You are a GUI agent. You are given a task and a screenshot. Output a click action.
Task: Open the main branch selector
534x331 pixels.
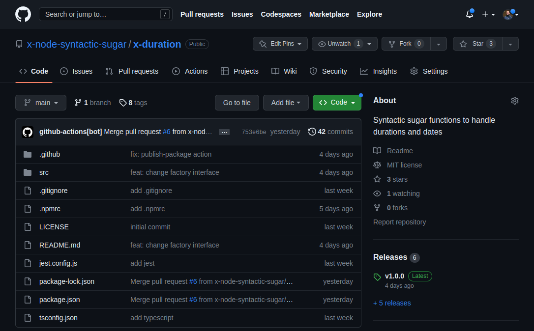click(x=41, y=103)
